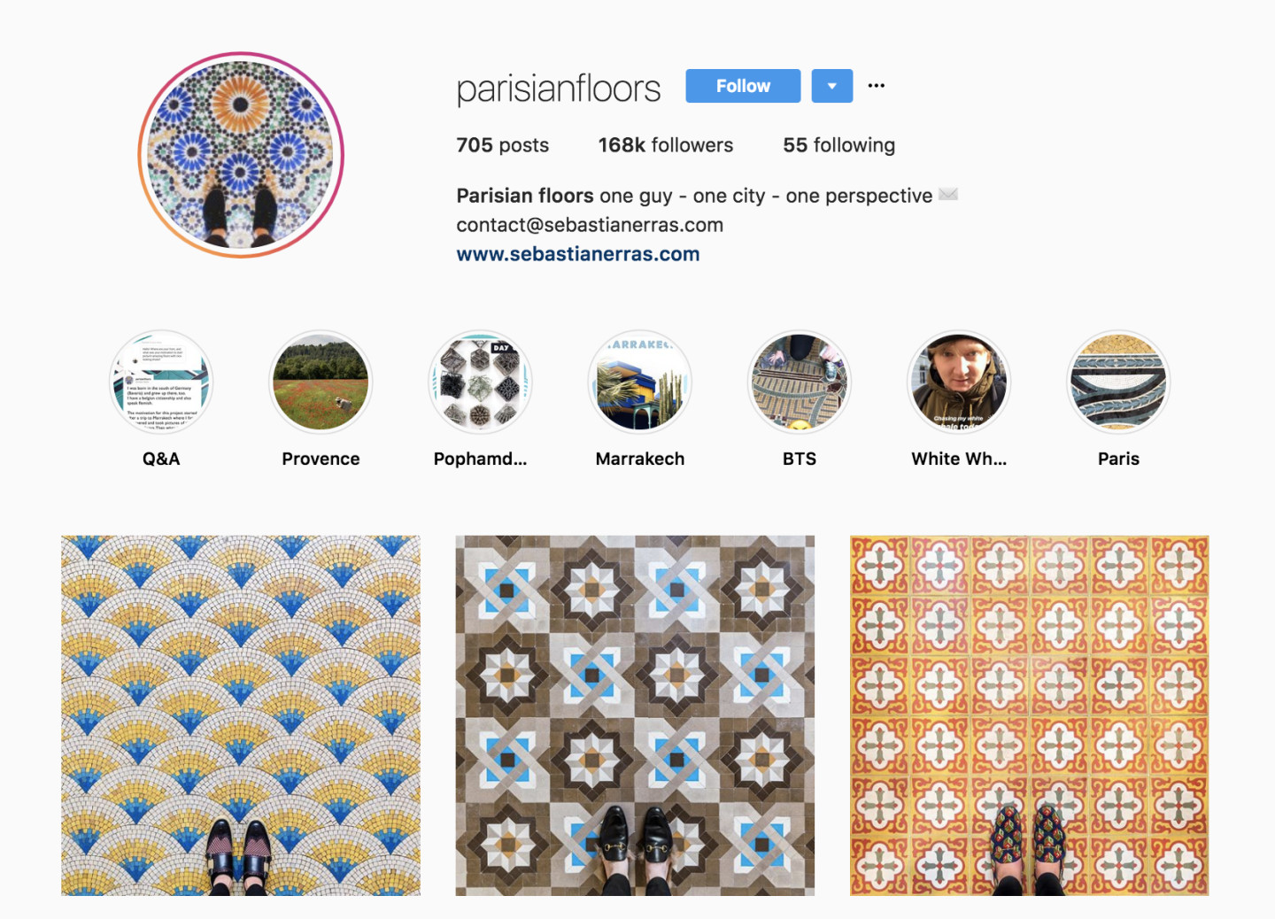Click the parisianfloors username heading
This screenshot has height=919, width=1275.
point(559,89)
